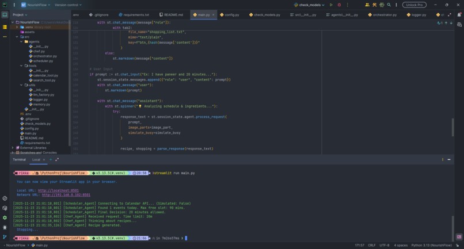Screen dimensions: 464x249
Task: Click the red Debug/Stop icon in toolbar
Action: click(x=339, y=5)
